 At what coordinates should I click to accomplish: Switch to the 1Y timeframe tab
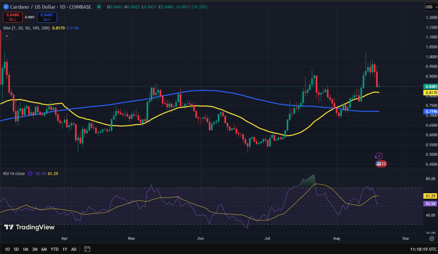pyautogui.click(x=64, y=248)
